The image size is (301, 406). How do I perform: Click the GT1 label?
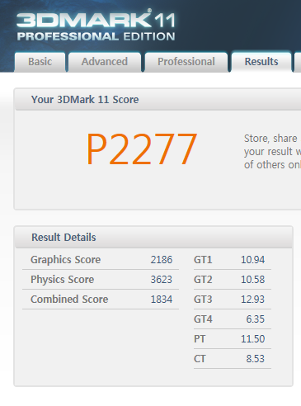tap(203, 260)
